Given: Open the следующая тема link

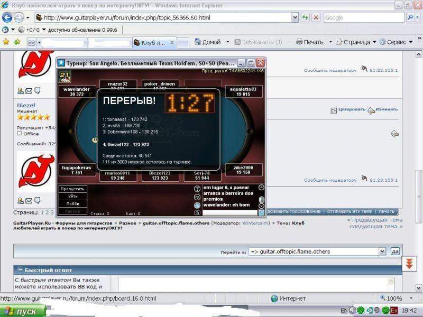Looking at the screenshot, I should click(x=376, y=227).
